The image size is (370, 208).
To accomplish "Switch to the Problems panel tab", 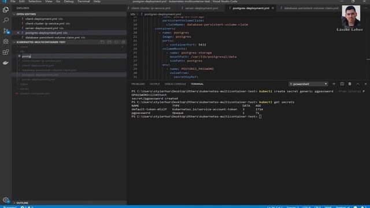I will click(138, 84).
